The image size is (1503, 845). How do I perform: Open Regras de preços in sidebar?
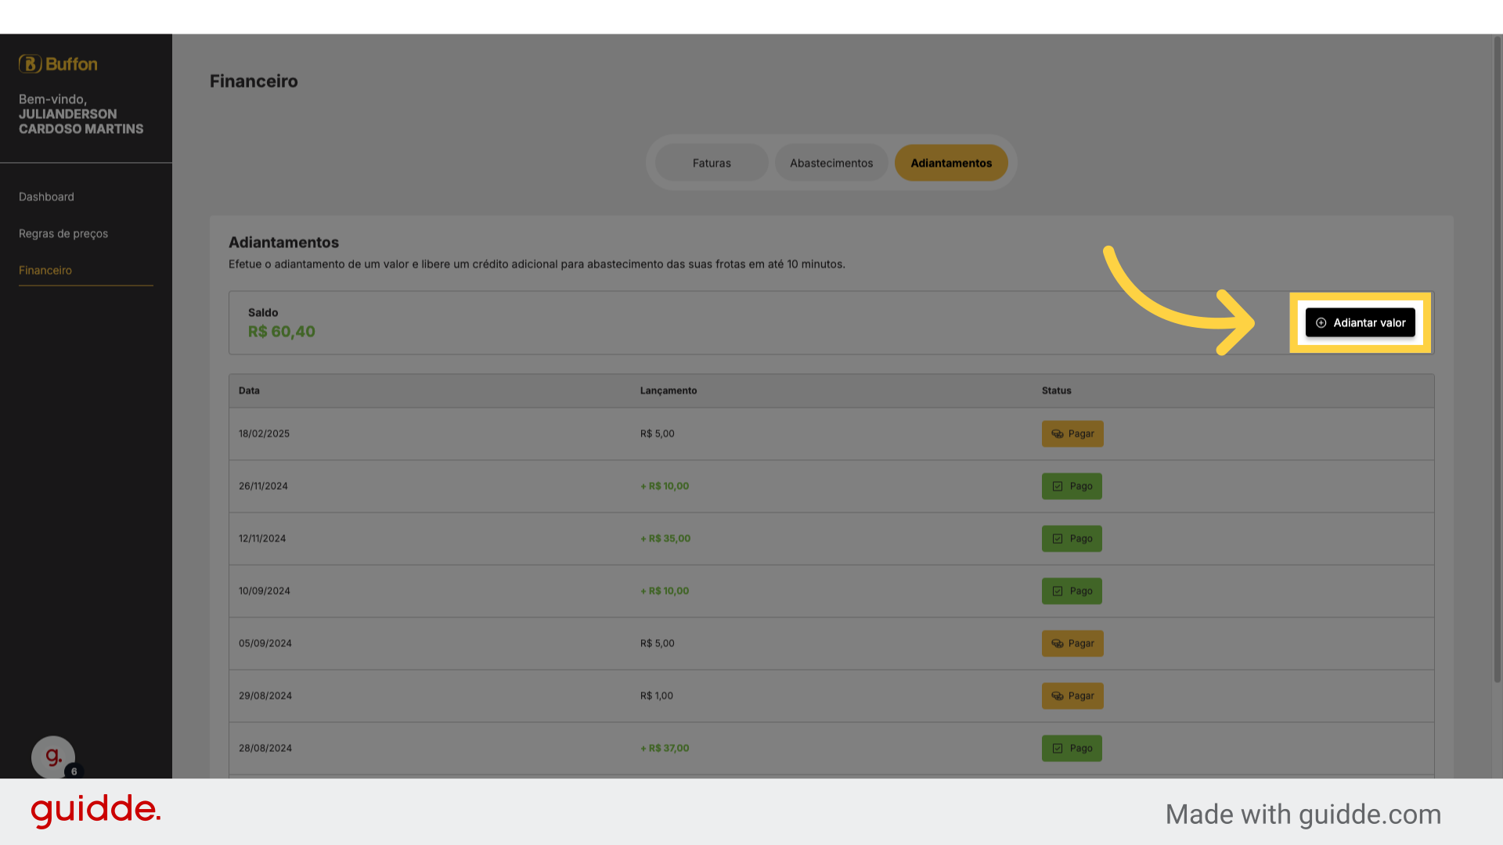[x=63, y=233]
